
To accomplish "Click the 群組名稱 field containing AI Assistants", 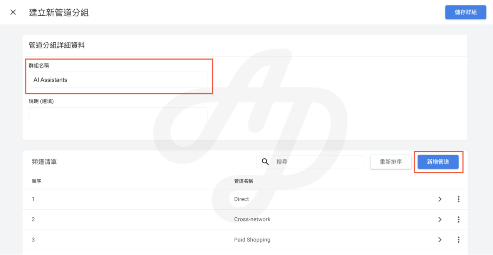I will (118, 80).
